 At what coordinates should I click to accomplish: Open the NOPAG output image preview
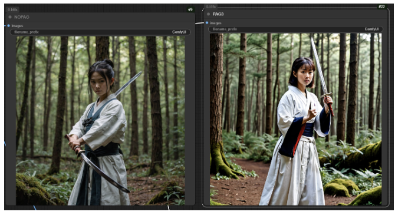(100, 121)
